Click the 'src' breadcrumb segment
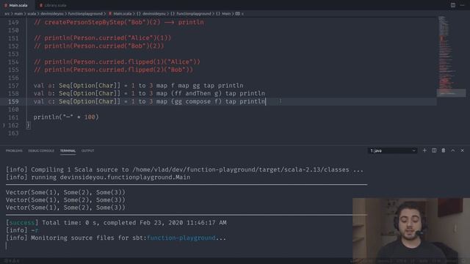 pyautogui.click(x=7, y=14)
